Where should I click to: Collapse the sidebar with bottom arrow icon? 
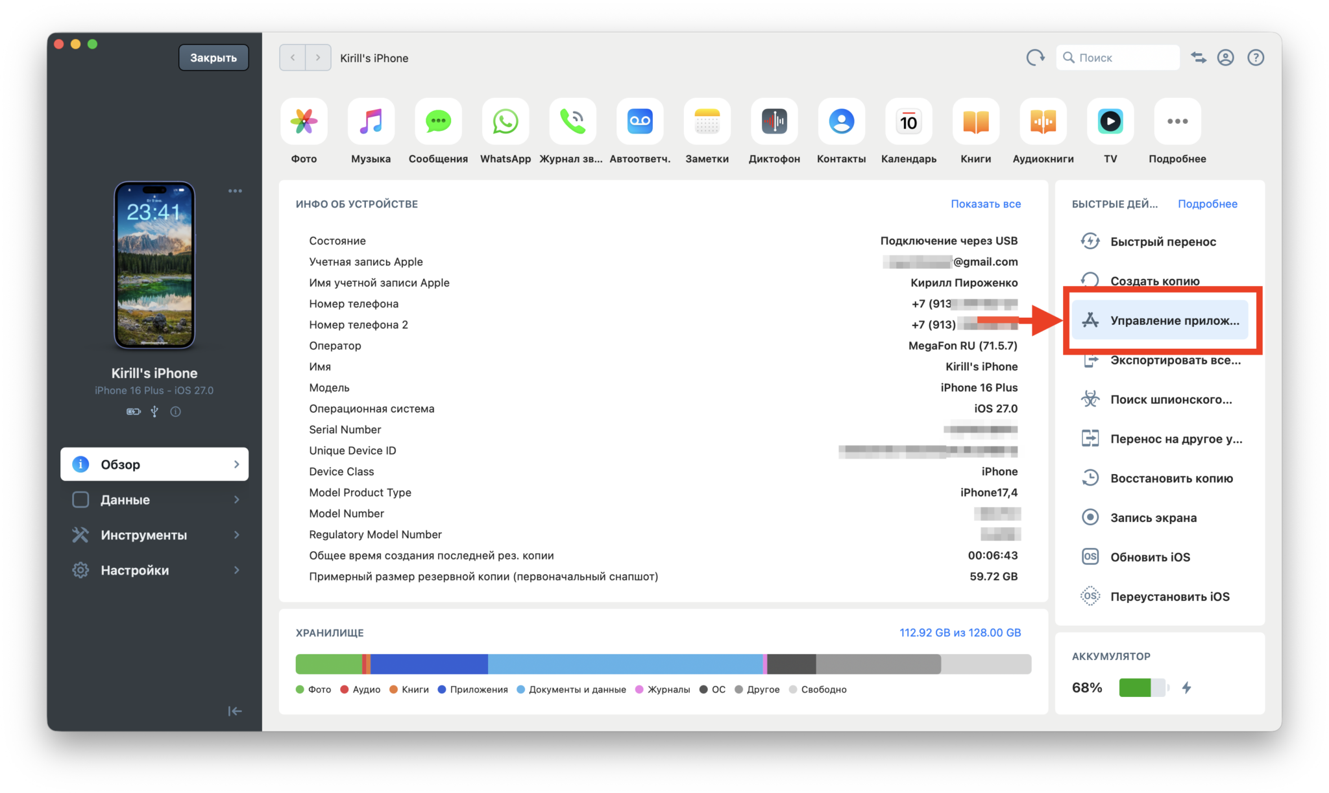click(235, 711)
